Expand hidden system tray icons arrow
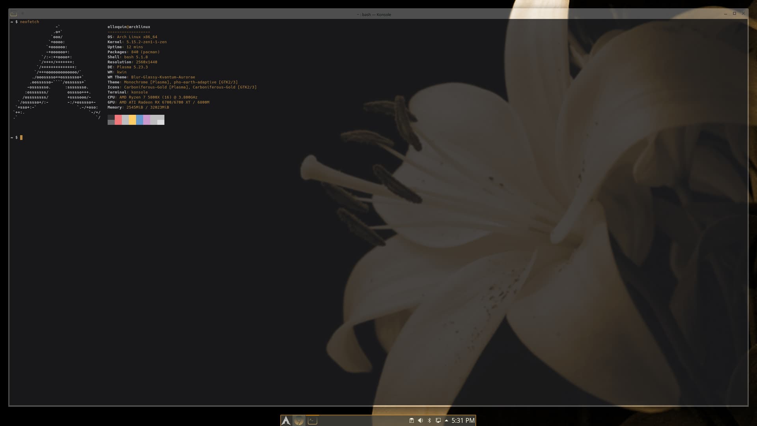 point(446,420)
